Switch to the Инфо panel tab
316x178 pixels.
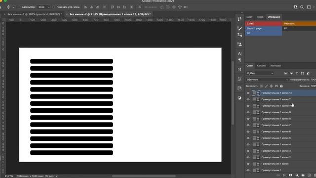260,17
